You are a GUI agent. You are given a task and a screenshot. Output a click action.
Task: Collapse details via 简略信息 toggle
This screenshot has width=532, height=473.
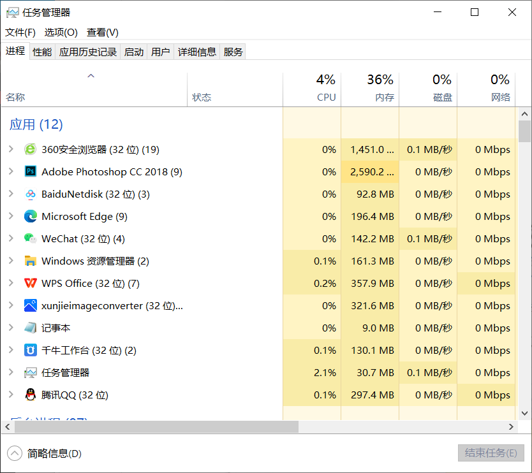point(15,453)
